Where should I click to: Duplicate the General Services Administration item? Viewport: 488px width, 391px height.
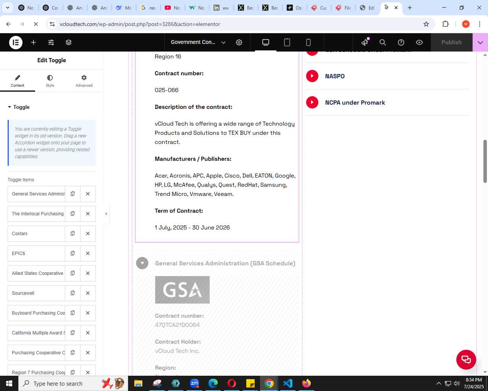point(72,194)
